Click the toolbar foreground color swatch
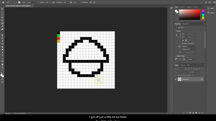The image size is (216, 121). click(2, 75)
